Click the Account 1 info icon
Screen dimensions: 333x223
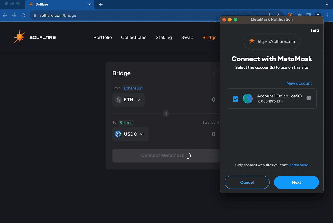tap(309, 98)
